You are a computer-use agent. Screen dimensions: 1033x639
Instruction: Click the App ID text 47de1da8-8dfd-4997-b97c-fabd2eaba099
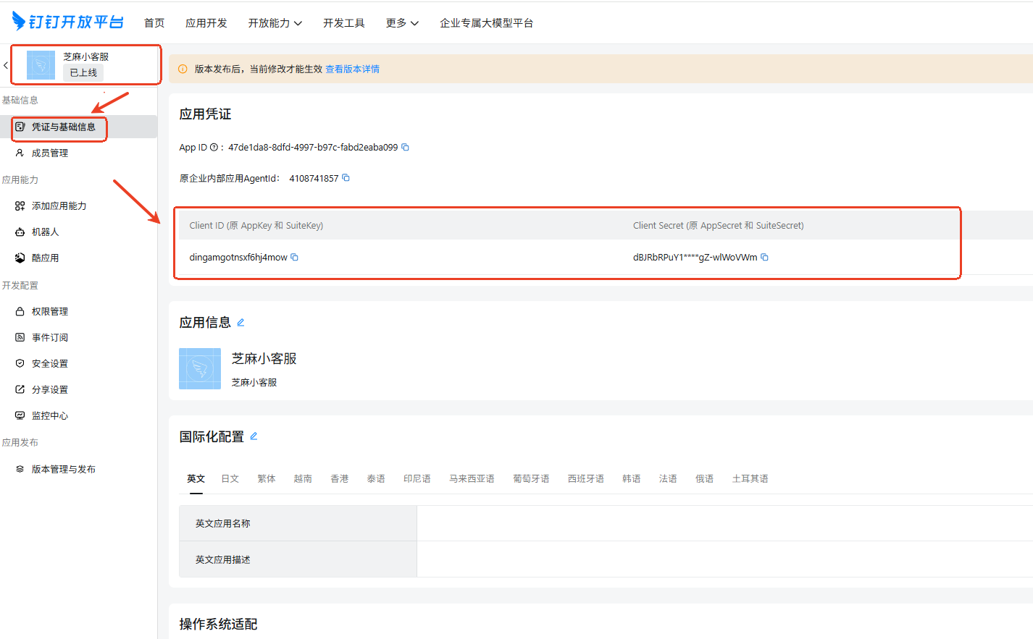coord(313,147)
